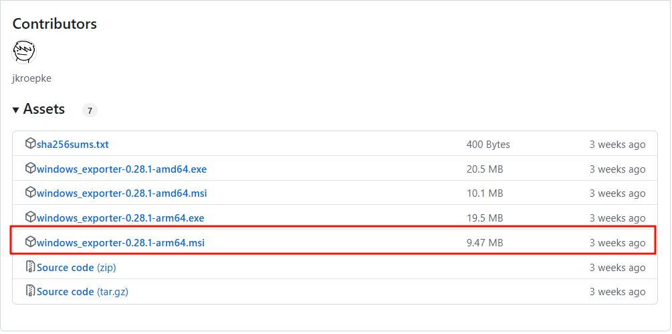Download windows_exporter-0.28.1-arm64.exe

(120, 218)
